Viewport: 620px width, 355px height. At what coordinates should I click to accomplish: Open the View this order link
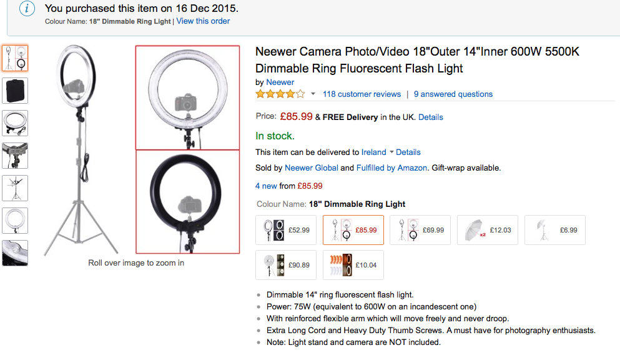(203, 21)
